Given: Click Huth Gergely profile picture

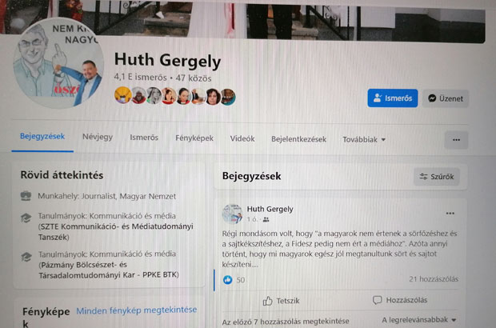Looking at the screenshot, I should [x=58, y=63].
